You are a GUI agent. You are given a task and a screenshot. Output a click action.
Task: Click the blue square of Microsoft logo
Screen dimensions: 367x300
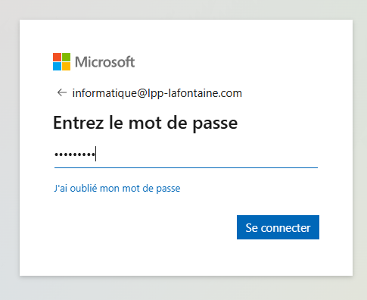[x=57, y=66]
